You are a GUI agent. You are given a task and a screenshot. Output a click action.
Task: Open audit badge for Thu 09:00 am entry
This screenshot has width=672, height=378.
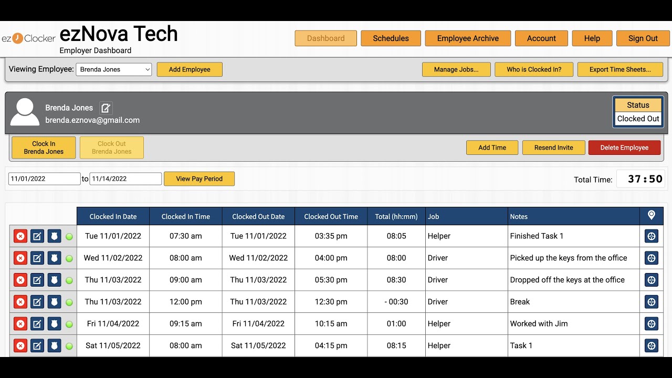(54, 280)
